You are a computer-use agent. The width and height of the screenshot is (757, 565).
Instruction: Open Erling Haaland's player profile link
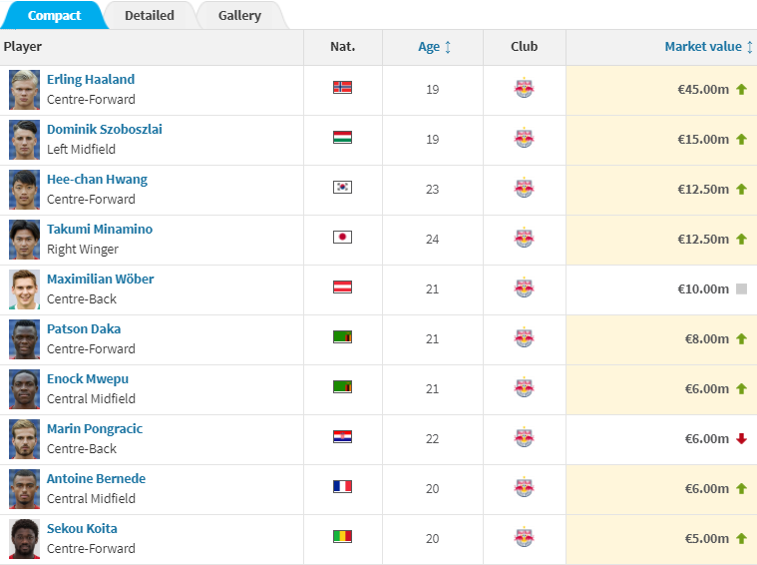pyautogui.click(x=91, y=80)
